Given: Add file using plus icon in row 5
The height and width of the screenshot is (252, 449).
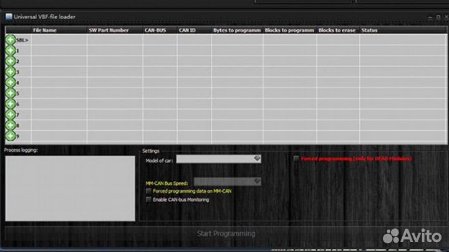Looking at the screenshot, I should (x=11, y=93).
